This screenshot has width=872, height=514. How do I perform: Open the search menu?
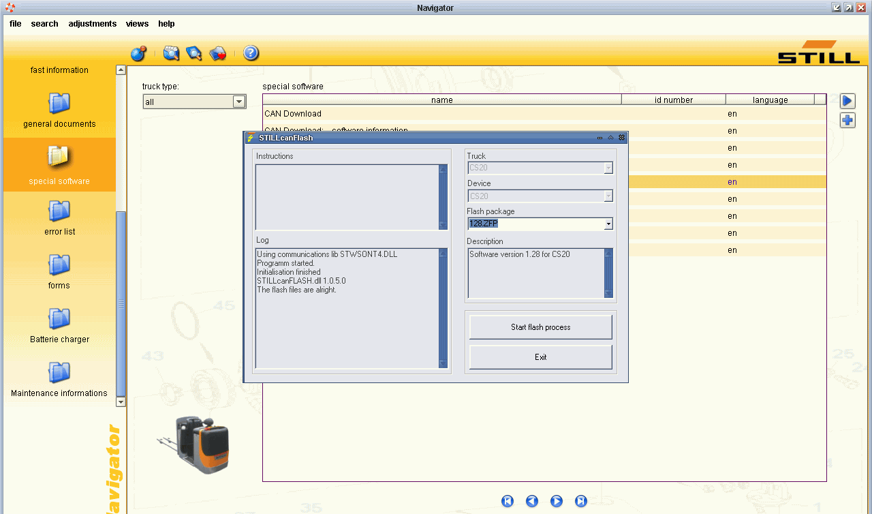click(x=45, y=24)
